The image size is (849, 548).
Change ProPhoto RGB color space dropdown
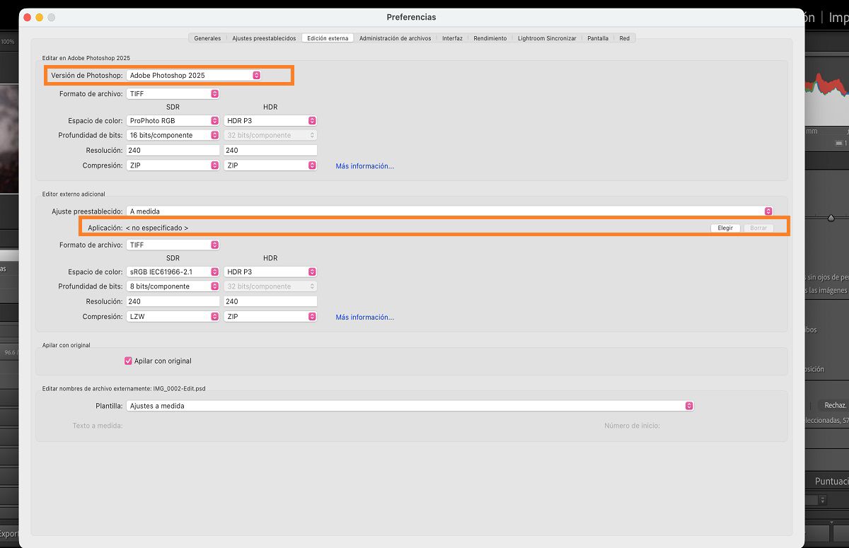173,121
